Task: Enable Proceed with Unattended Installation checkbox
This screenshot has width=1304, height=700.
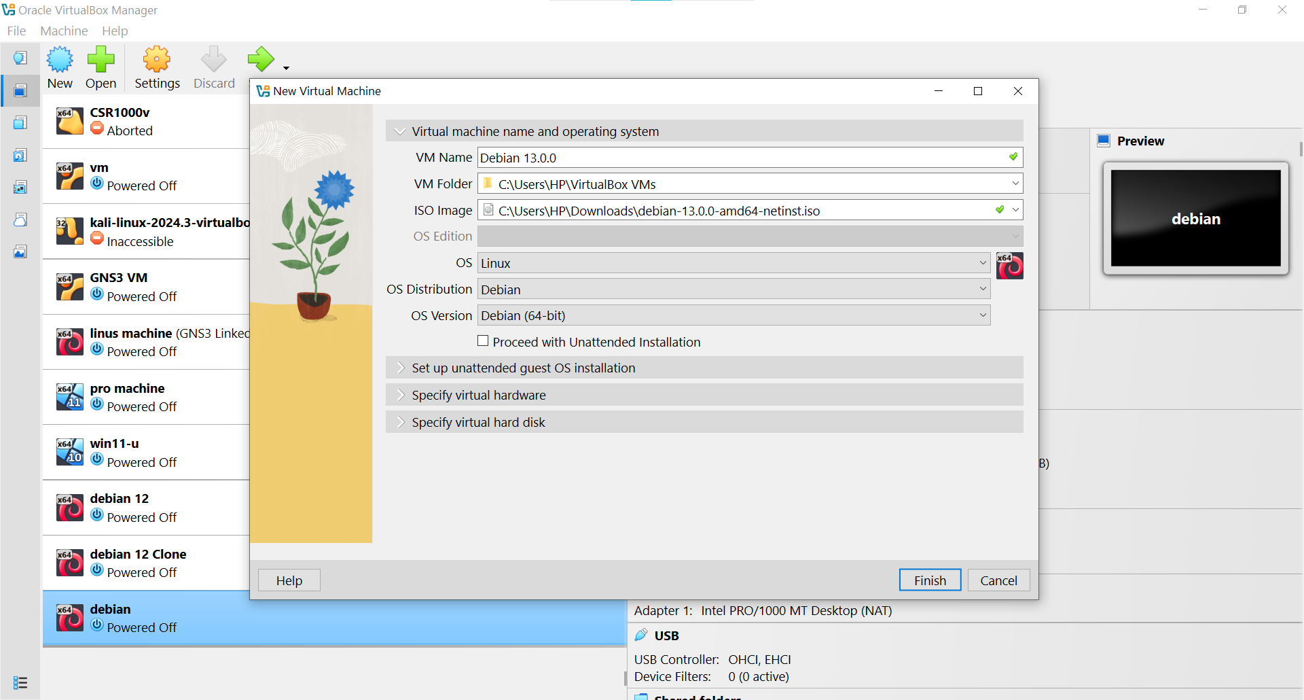Action: click(483, 341)
